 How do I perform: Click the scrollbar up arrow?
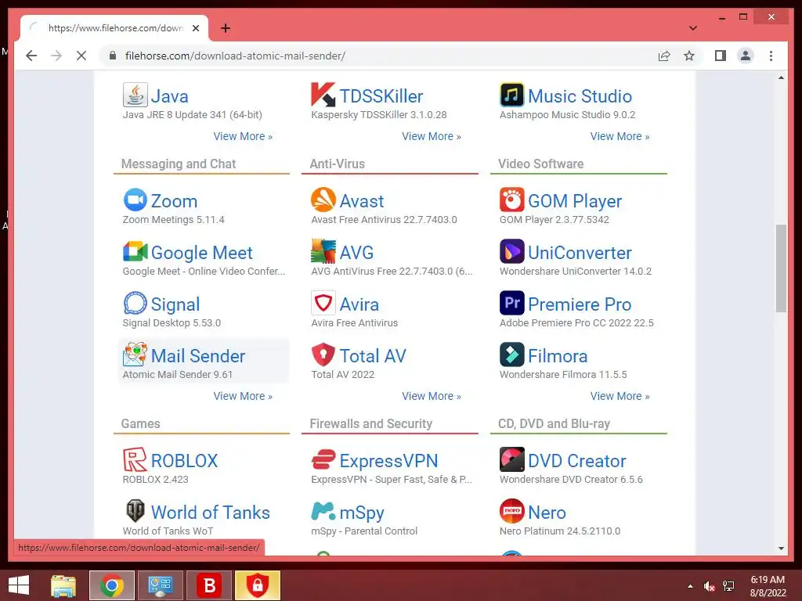[x=781, y=77]
